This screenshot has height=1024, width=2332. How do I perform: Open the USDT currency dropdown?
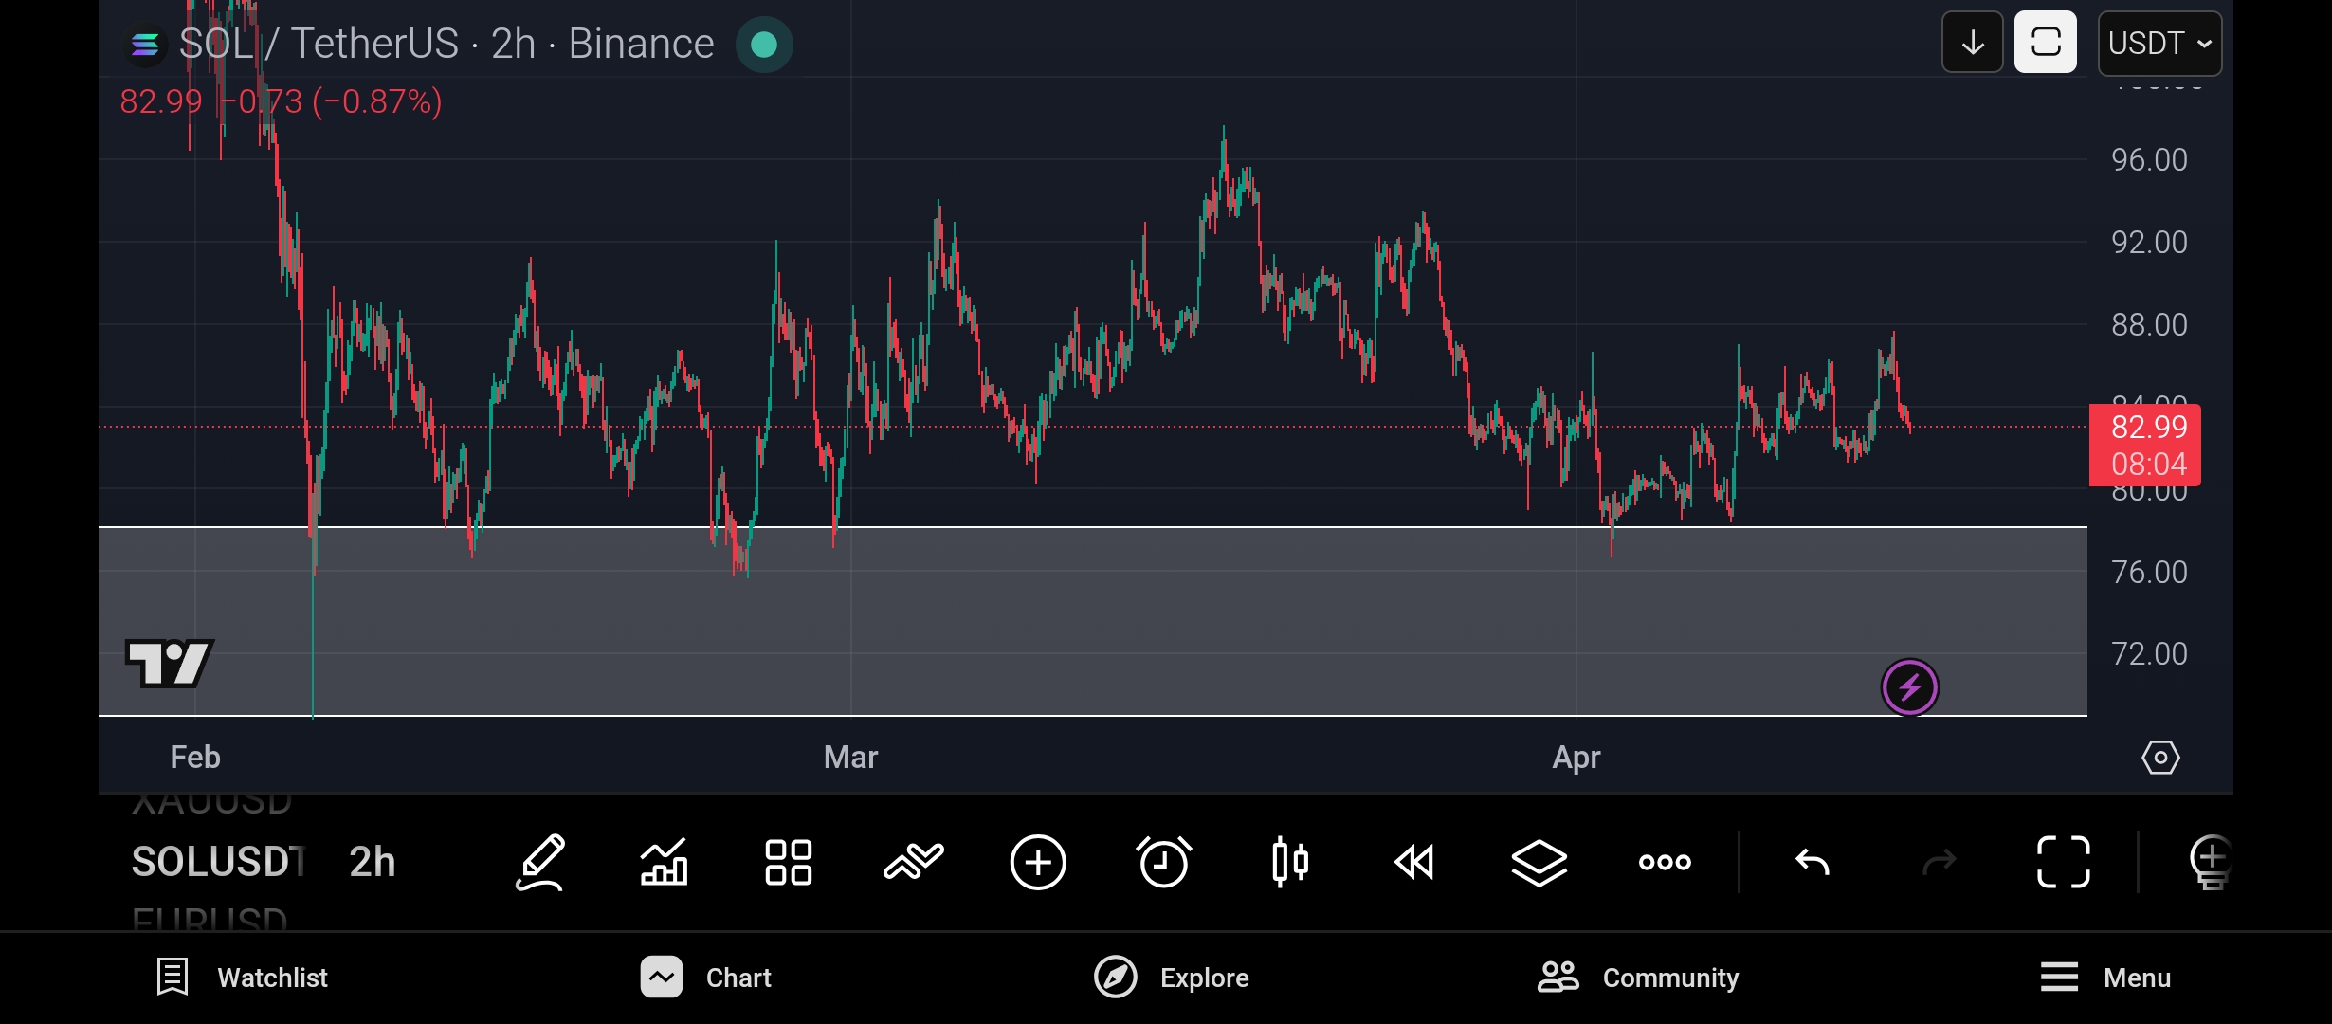[2160, 43]
